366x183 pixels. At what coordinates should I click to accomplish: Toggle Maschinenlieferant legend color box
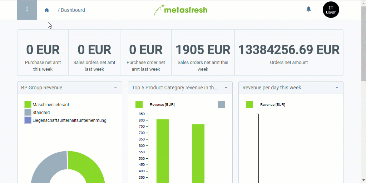28,104
